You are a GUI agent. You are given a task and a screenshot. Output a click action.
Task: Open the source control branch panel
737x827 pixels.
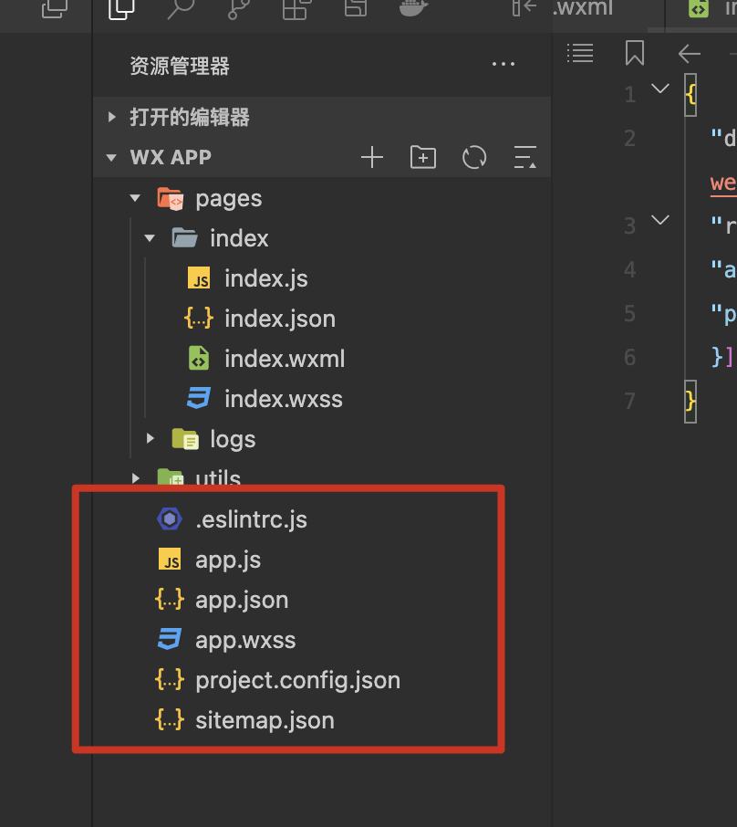238,9
